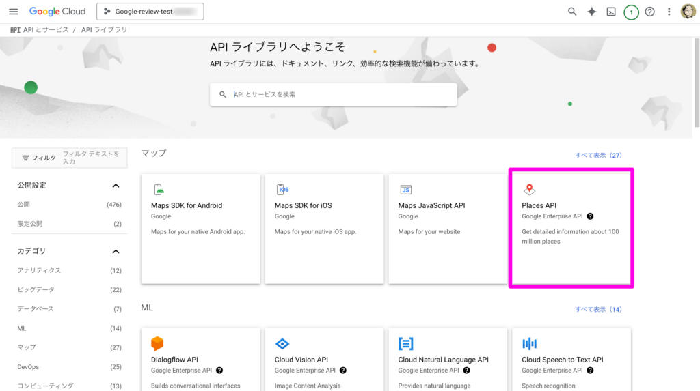Click the help icon beside Places API Enterprise label
The height and width of the screenshot is (391, 700).
590,216
